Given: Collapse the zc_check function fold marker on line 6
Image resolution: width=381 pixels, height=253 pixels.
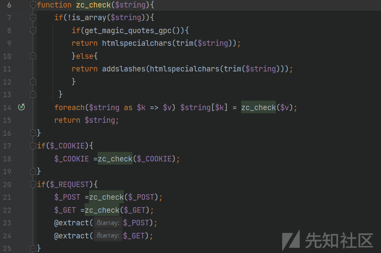Looking at the screenshot, I should click(33, 5).
